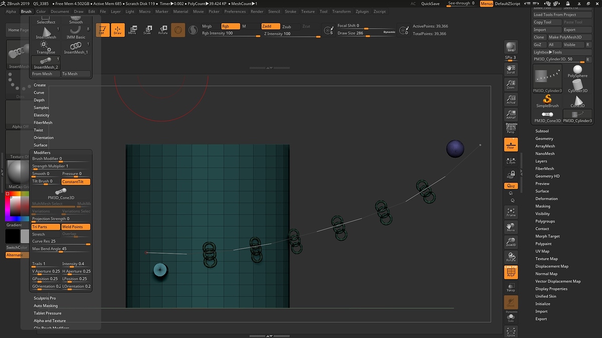The image size is (602, 338).
Task: Choose the Smooth brush in Brush palette
Action: point(76,21)
